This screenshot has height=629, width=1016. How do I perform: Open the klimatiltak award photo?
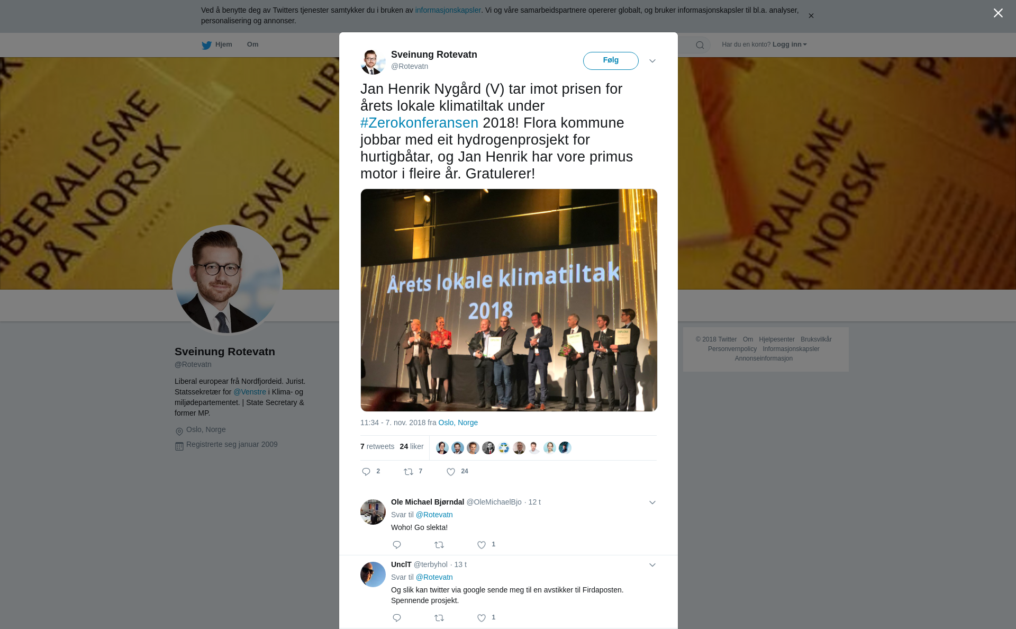(x=509, y=300)
